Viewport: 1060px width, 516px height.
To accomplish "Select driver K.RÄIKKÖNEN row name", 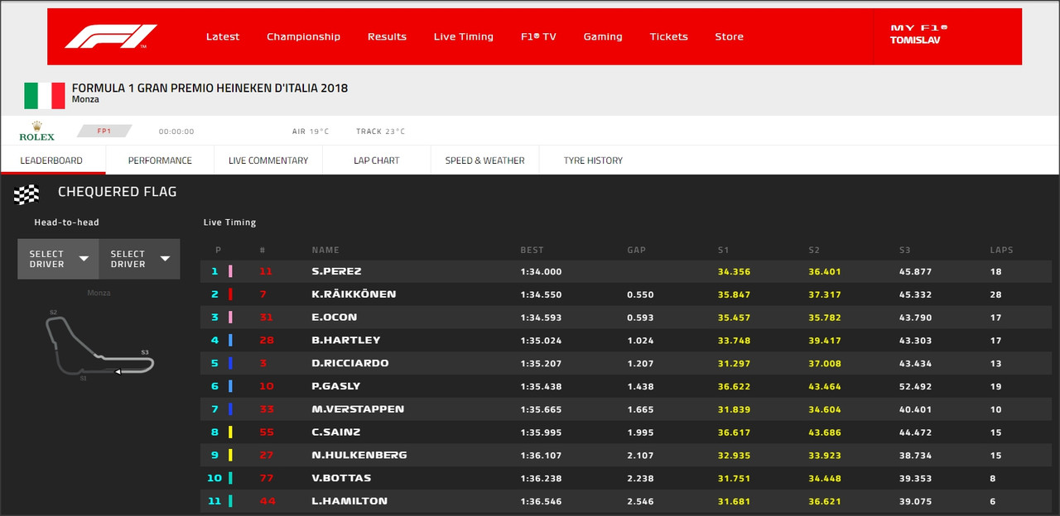I will (354, 294).
